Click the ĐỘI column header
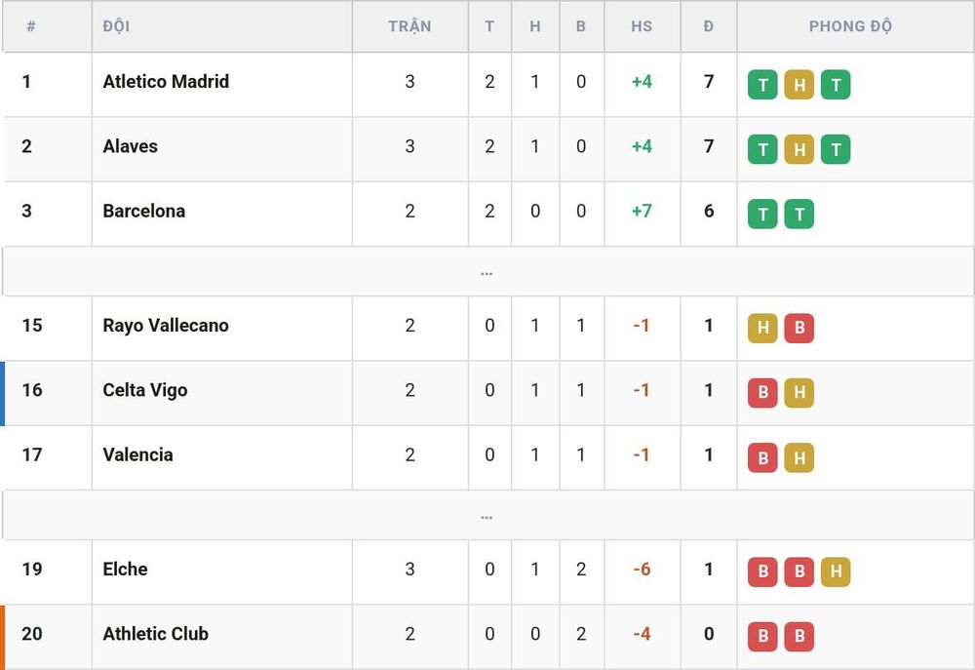Viewport: 975px width, 670px height. coord(116,26)
